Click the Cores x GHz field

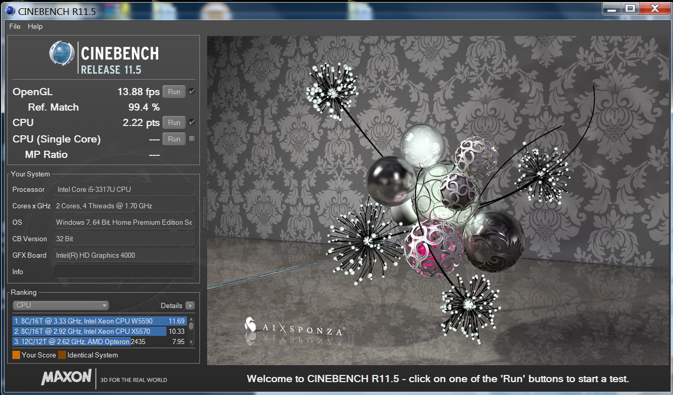[124, 206]
